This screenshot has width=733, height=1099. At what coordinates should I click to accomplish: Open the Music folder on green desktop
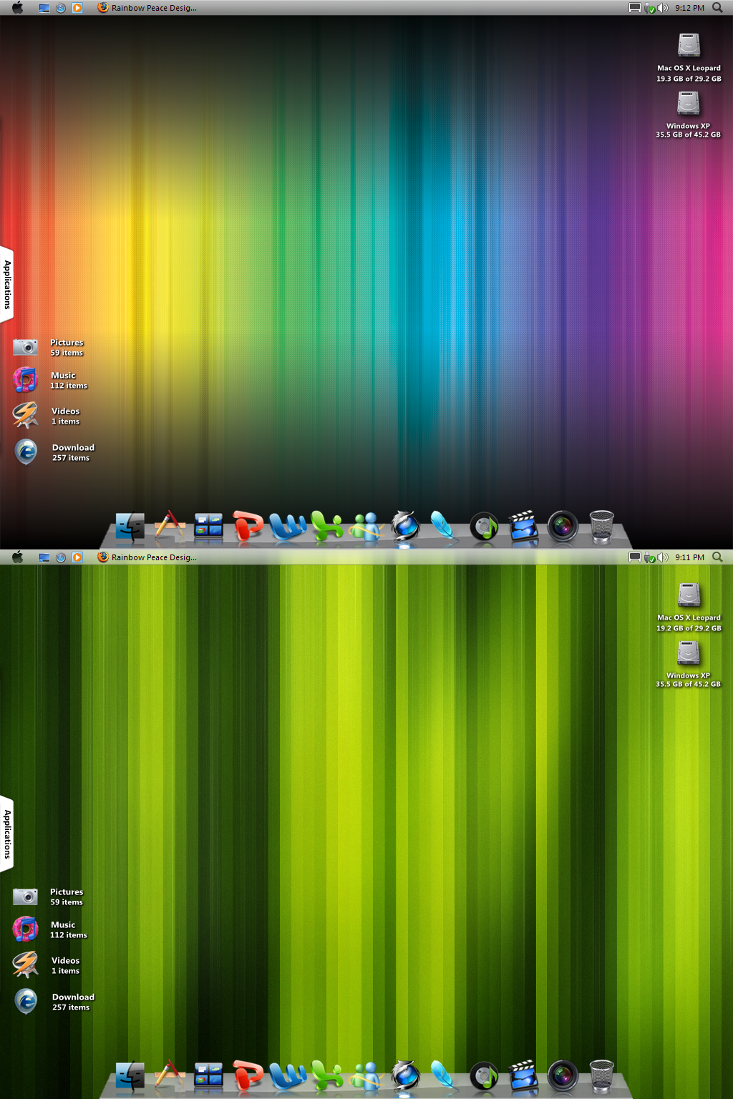[x=26, y=929]
